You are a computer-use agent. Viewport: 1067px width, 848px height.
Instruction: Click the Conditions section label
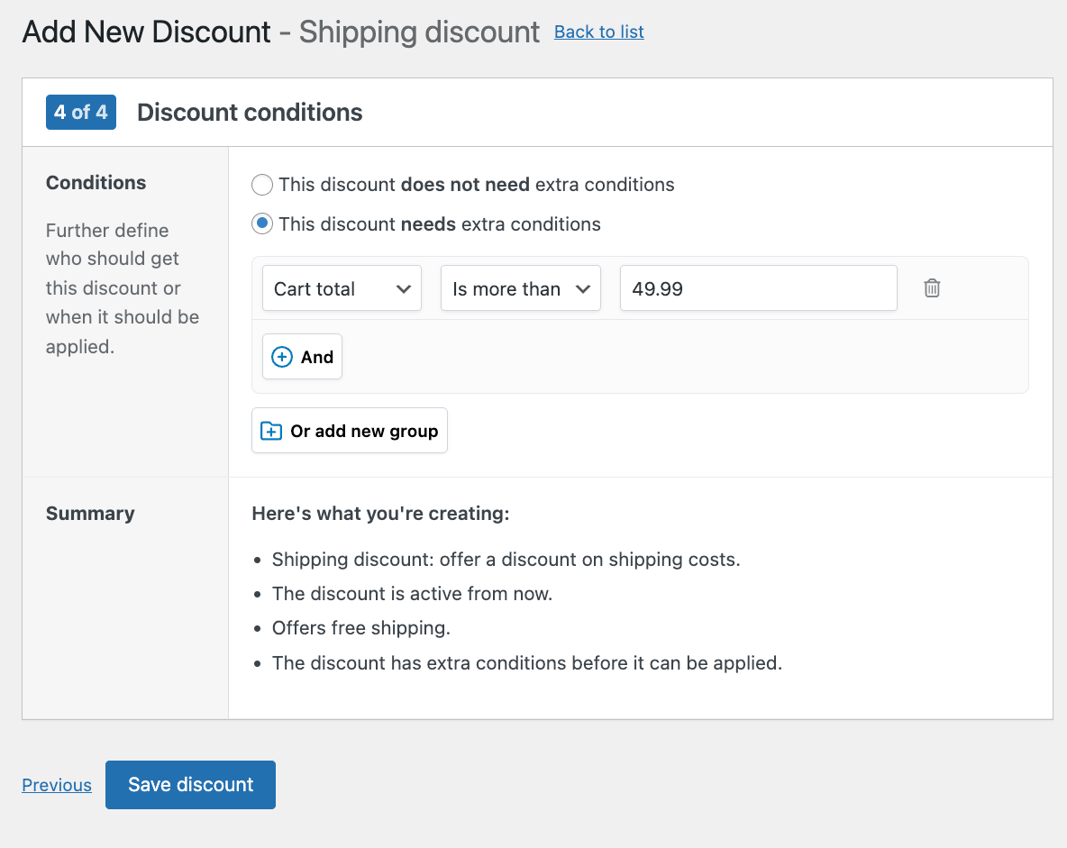pos(96,183)
